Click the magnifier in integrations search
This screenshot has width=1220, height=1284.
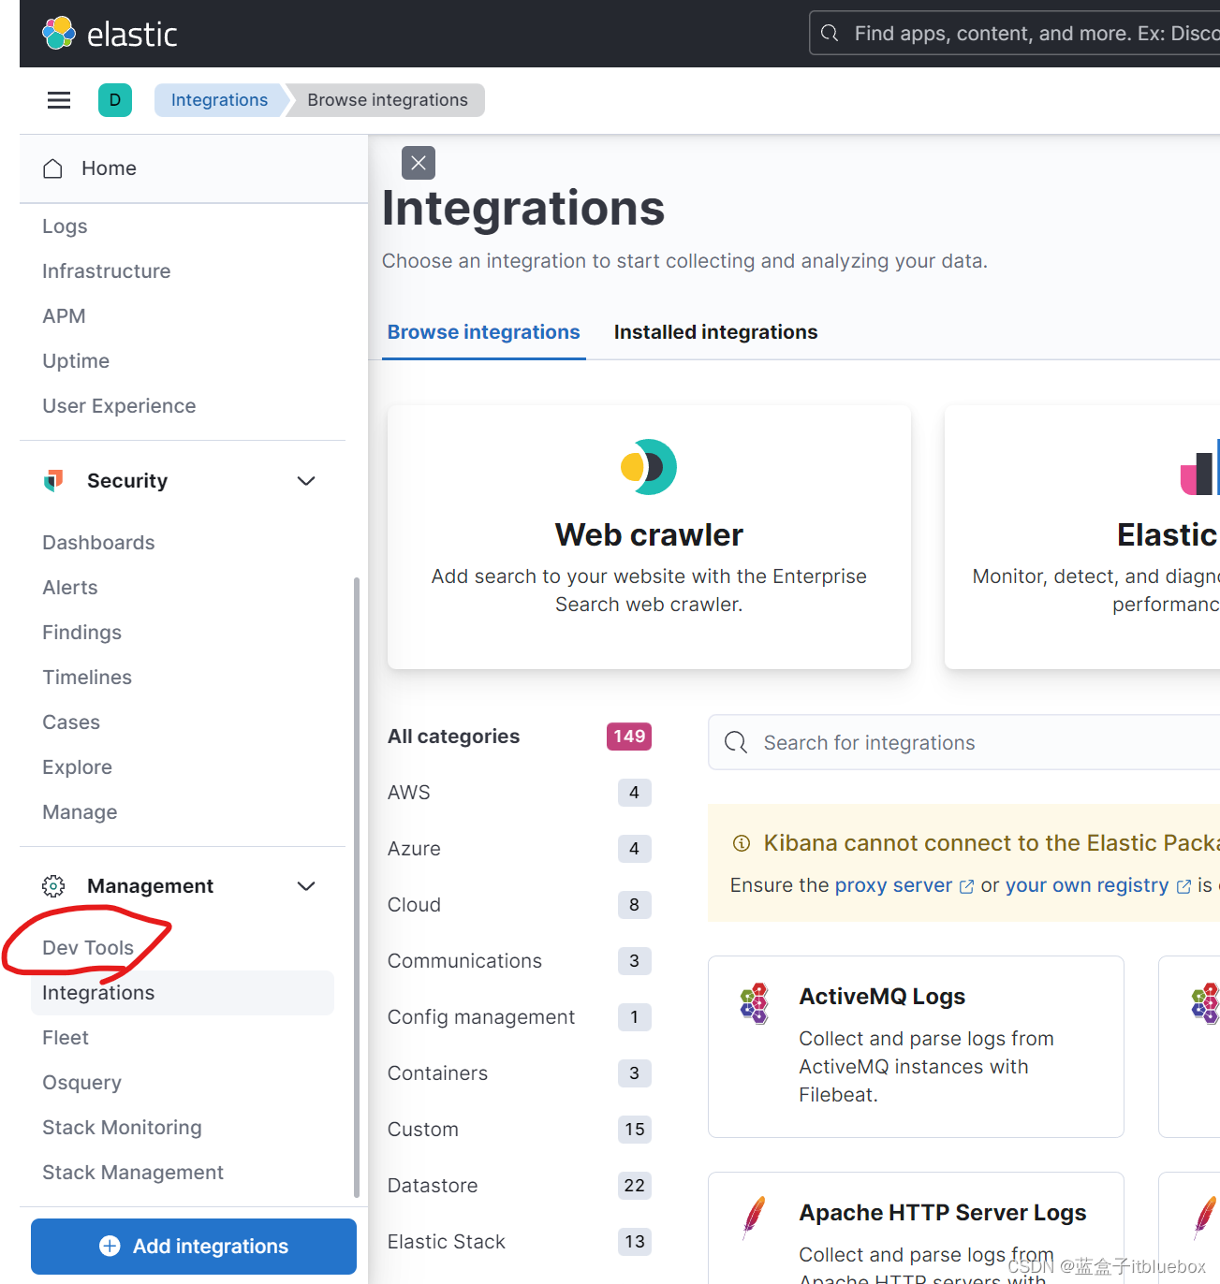click(x=736, y=743)
